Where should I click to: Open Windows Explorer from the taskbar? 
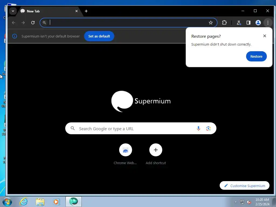coord(40,202)
